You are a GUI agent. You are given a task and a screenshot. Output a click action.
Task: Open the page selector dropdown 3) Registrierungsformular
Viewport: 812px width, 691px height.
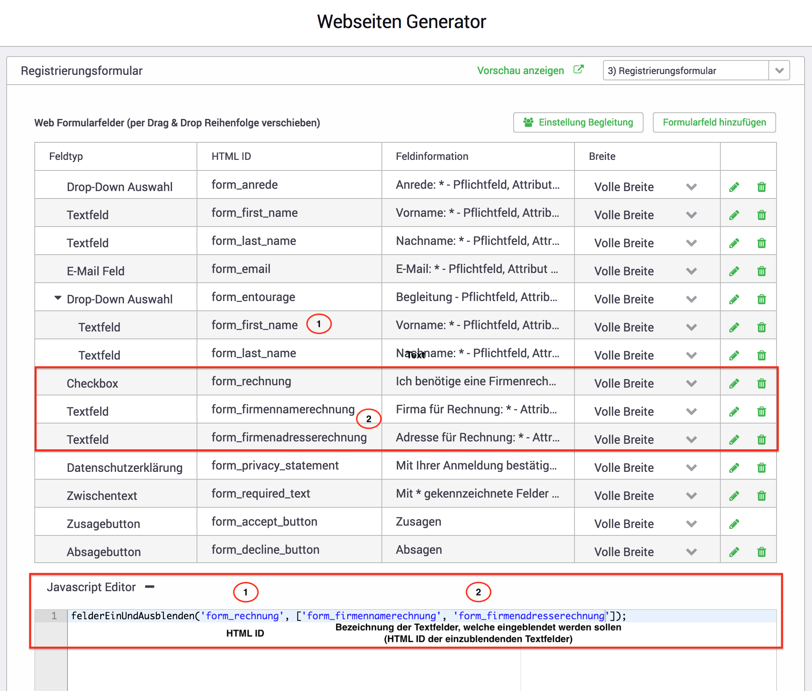[x=696, y=71]
